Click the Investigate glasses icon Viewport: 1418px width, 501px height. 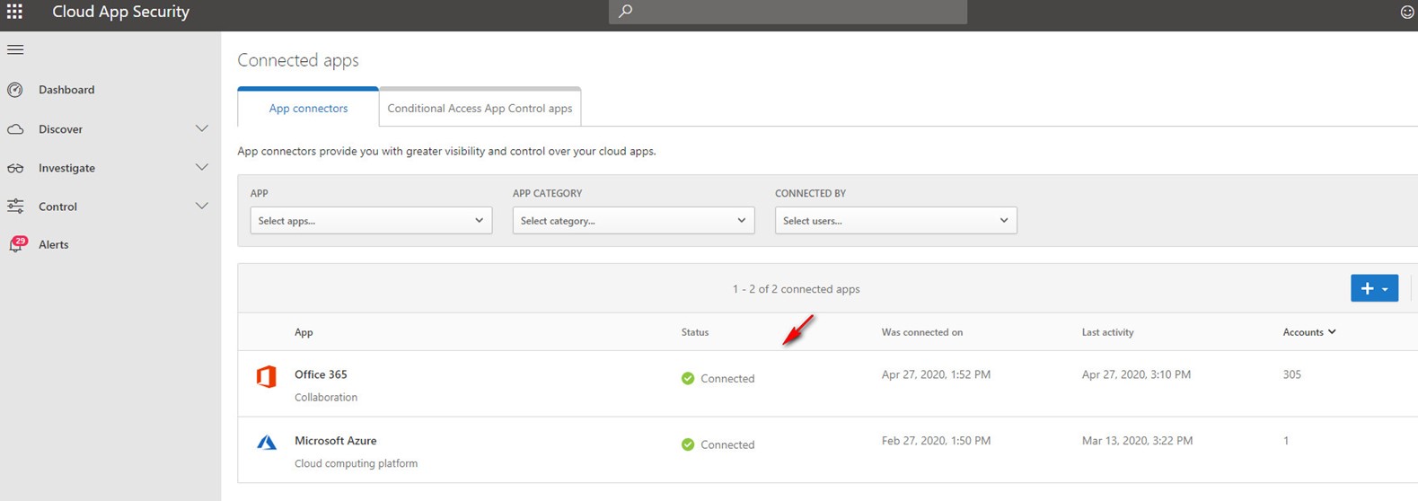15,168
